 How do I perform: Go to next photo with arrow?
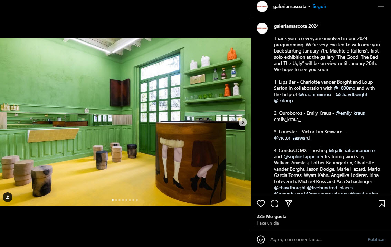(x=242, y=122)
